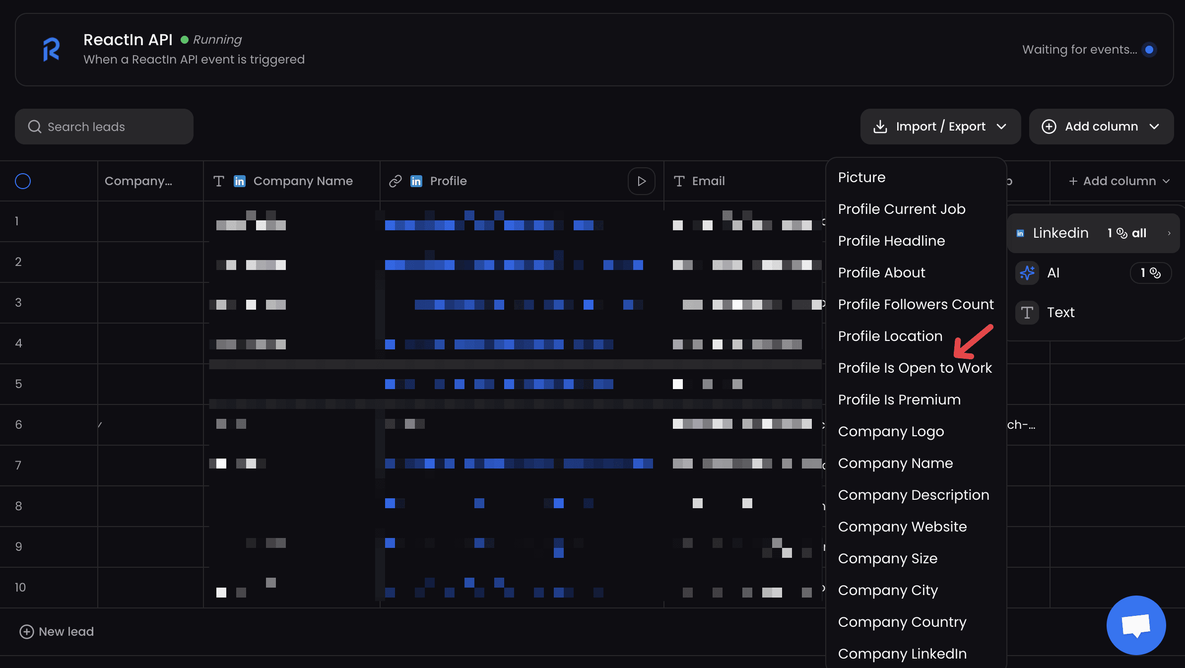Click the Text type T icon
Screen dimensions: 1185x668
(1027, 313)
